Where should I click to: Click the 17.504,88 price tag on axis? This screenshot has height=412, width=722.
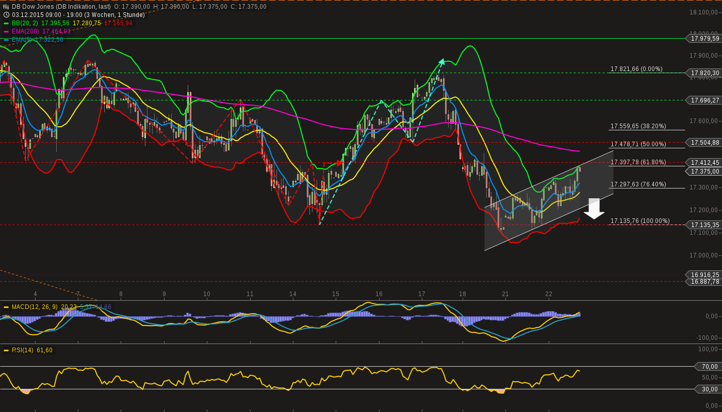coord(704,142)
